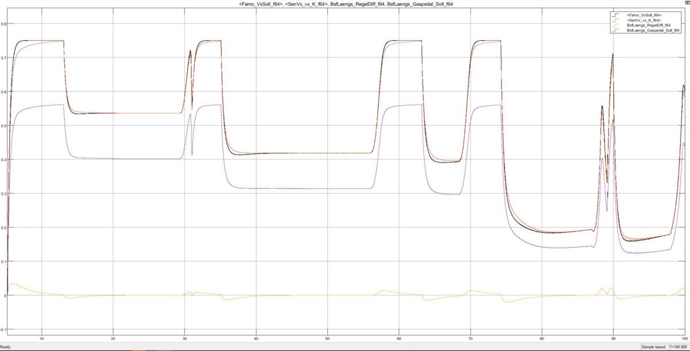The width and height of the screenshot is (690, 351).
Task: Click the y-axis tick label -0.1
Action: 4,330
